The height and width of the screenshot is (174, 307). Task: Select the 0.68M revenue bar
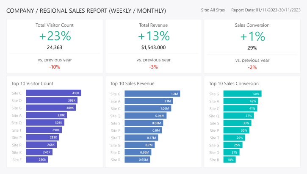point(138,152)
